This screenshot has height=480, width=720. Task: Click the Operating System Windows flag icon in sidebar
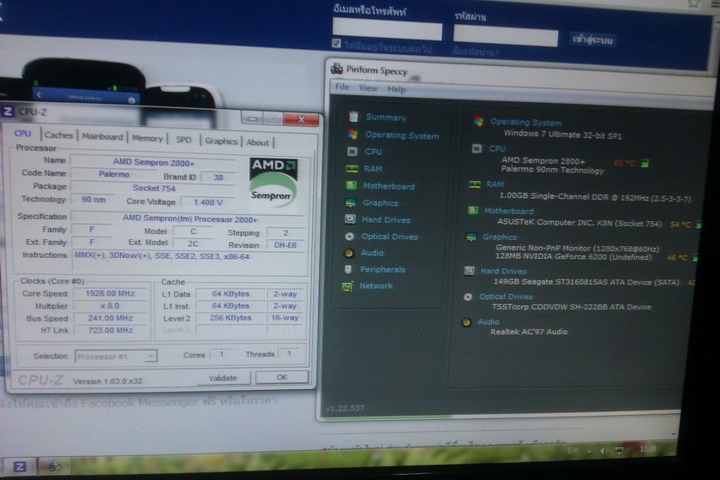click(x=352, y=134)
